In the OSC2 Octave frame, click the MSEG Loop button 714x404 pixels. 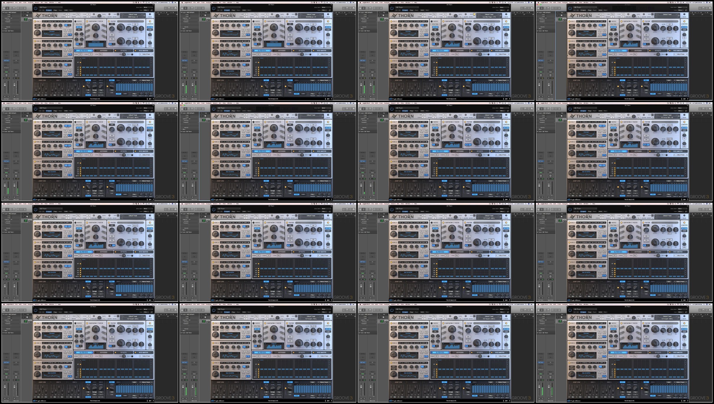pos(134,80)
